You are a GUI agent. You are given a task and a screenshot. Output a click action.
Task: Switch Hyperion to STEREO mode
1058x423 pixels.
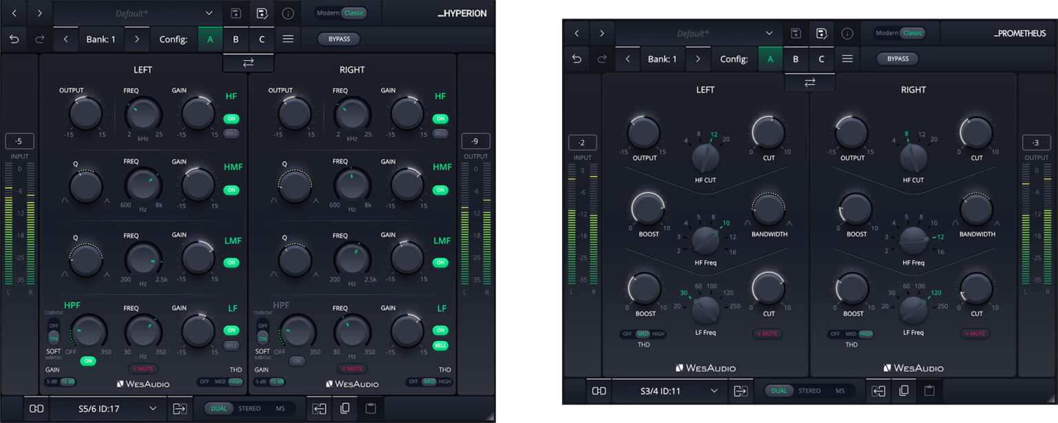click(249, 409)
